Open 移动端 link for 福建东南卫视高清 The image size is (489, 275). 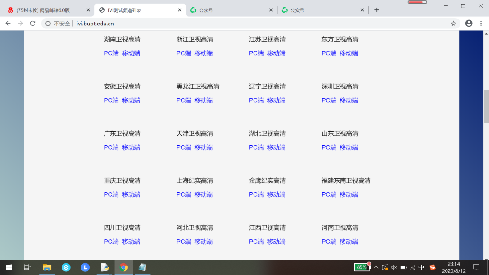click(349, 194)
